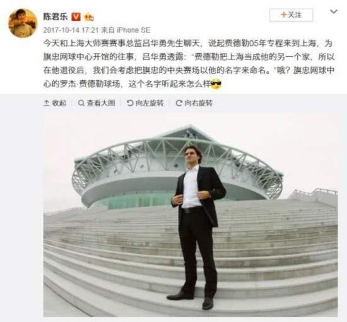Rotate image left with 向左旋转
Viewport: 347px width, 322px height.
coord(145,103)
